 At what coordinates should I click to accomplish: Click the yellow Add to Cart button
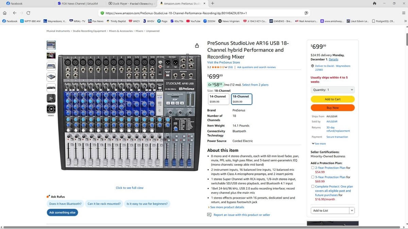pos(333,99)
